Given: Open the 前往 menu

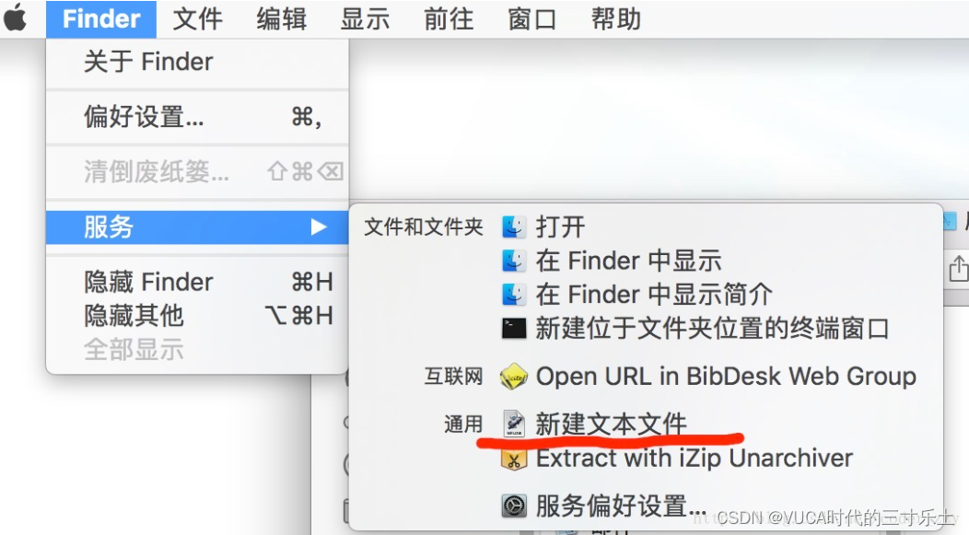Looking at the screenshot, I should tap(449, 19).
